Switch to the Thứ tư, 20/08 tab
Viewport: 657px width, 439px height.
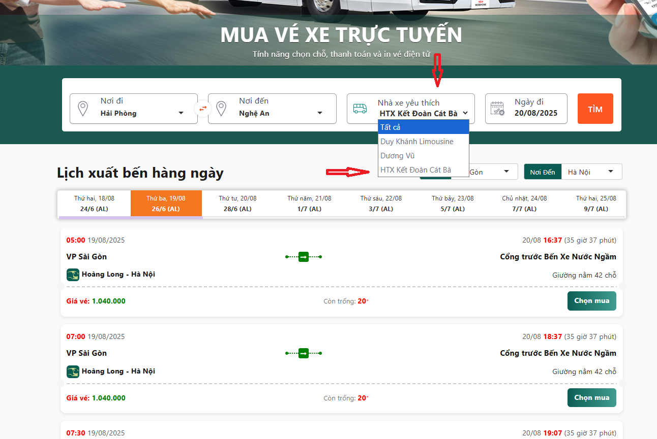(237, 204)
